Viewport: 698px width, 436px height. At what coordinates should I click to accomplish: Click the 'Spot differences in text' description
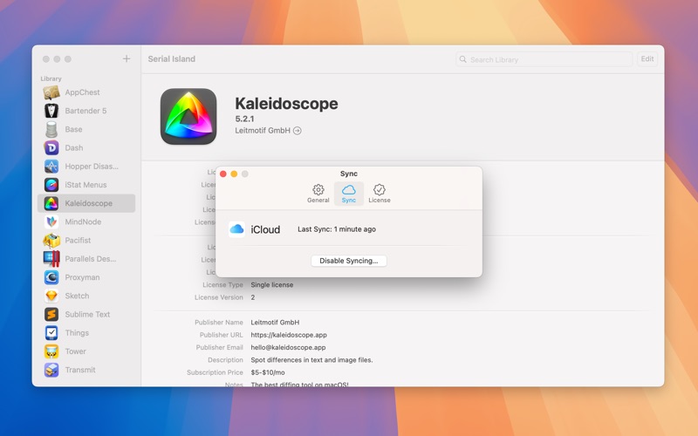tap(311, 359)
